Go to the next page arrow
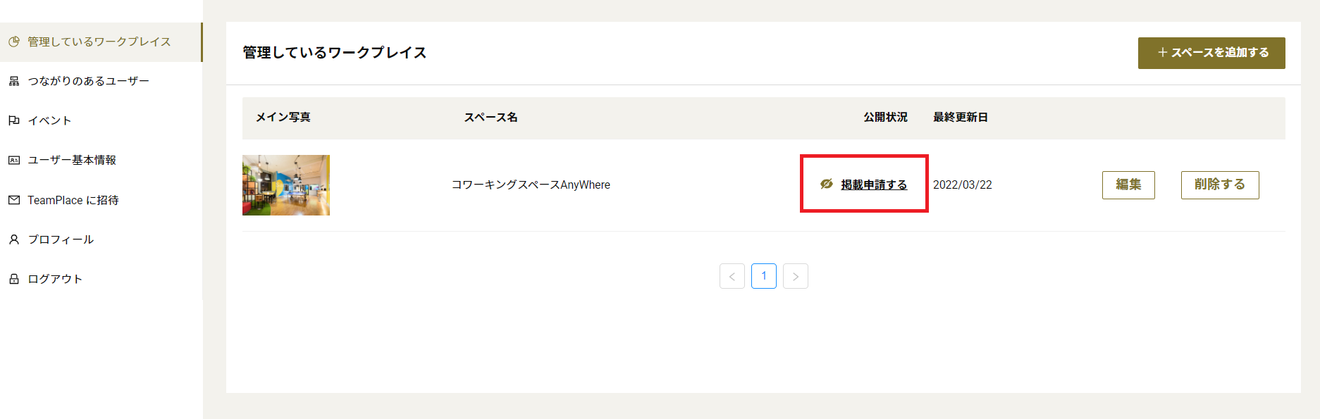Screen dimensions: 1320x419 click(x=795, y=276)
